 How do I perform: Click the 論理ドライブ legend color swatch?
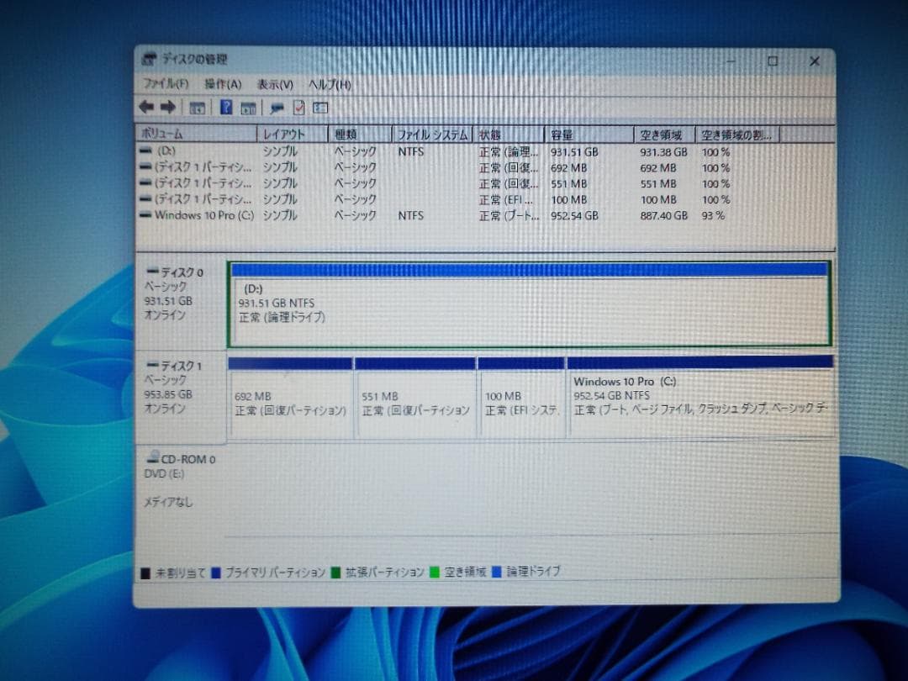pos(495,571)
